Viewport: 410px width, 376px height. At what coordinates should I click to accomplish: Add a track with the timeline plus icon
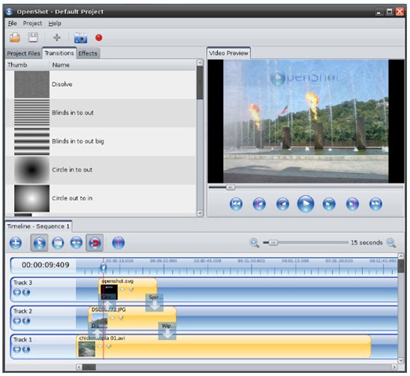point(16,243)
